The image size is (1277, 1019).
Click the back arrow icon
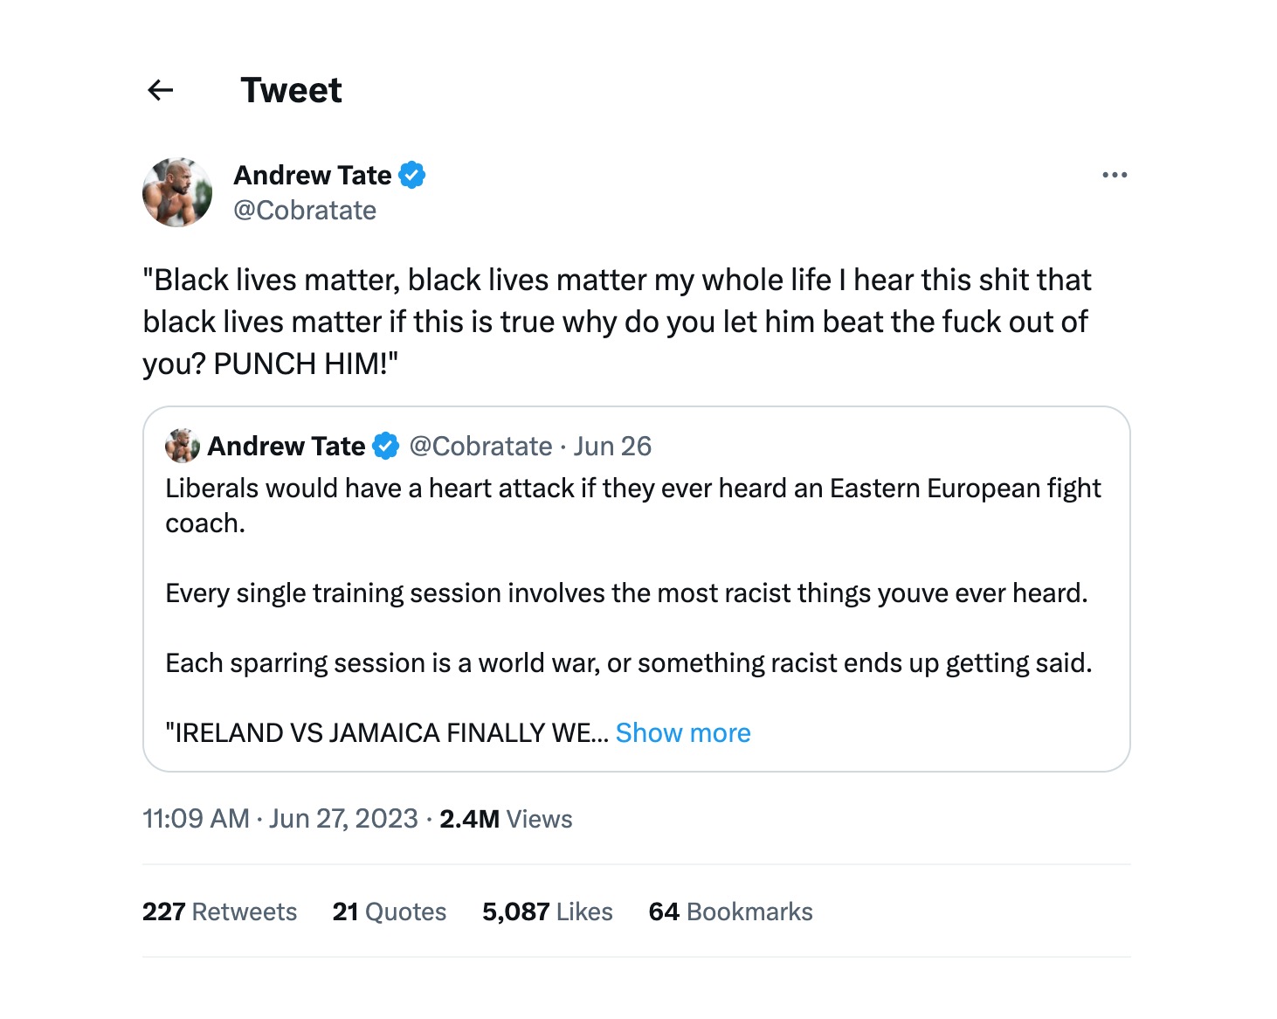[x=161, y=90]
